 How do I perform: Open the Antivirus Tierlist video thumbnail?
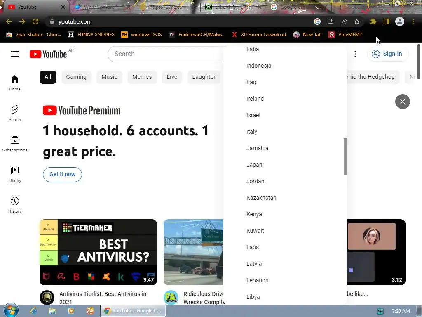pos(98,252)
